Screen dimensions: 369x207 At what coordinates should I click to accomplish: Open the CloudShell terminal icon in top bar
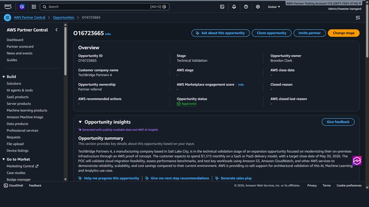222,7
